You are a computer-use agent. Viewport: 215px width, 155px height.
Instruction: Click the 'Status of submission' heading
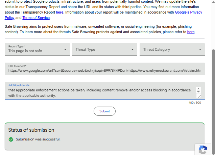[x=31, y=130]
